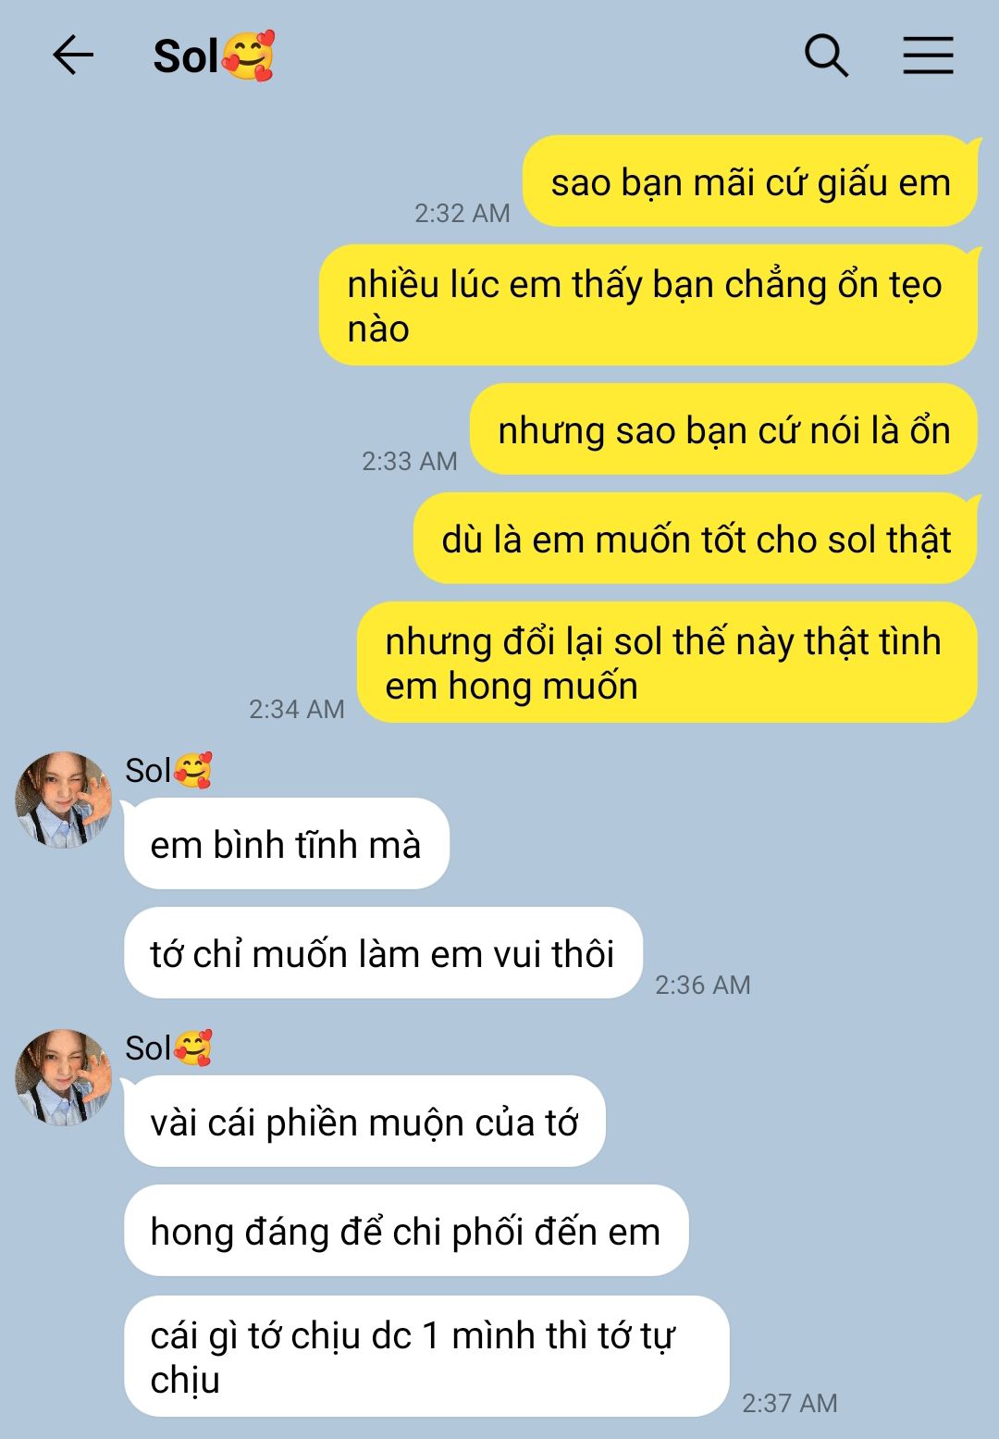Select message 'cái gì tớ chịu dc 1 mình'

tap(426, 1357)
